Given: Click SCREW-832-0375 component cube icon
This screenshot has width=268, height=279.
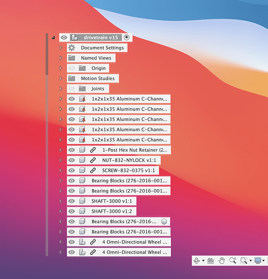Looking at the screenshot, I should [x=82, y=170].
